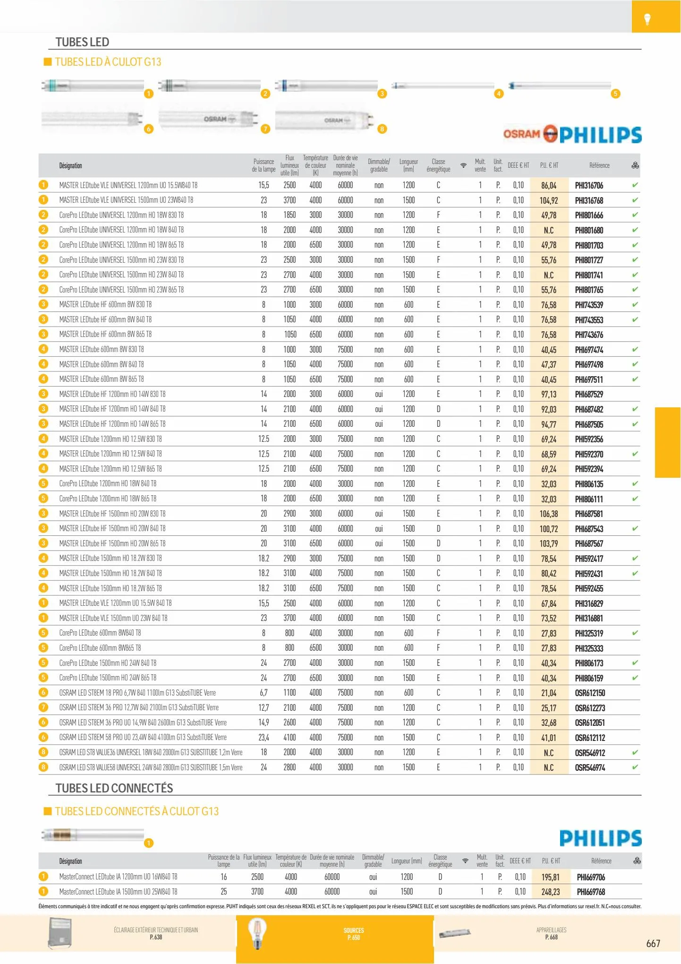Open the Éclairage extérieur technique et urbain P.638 link
The height and width of the screenshot is (964, 681).
pyautogui.click(x=156, y=933)
